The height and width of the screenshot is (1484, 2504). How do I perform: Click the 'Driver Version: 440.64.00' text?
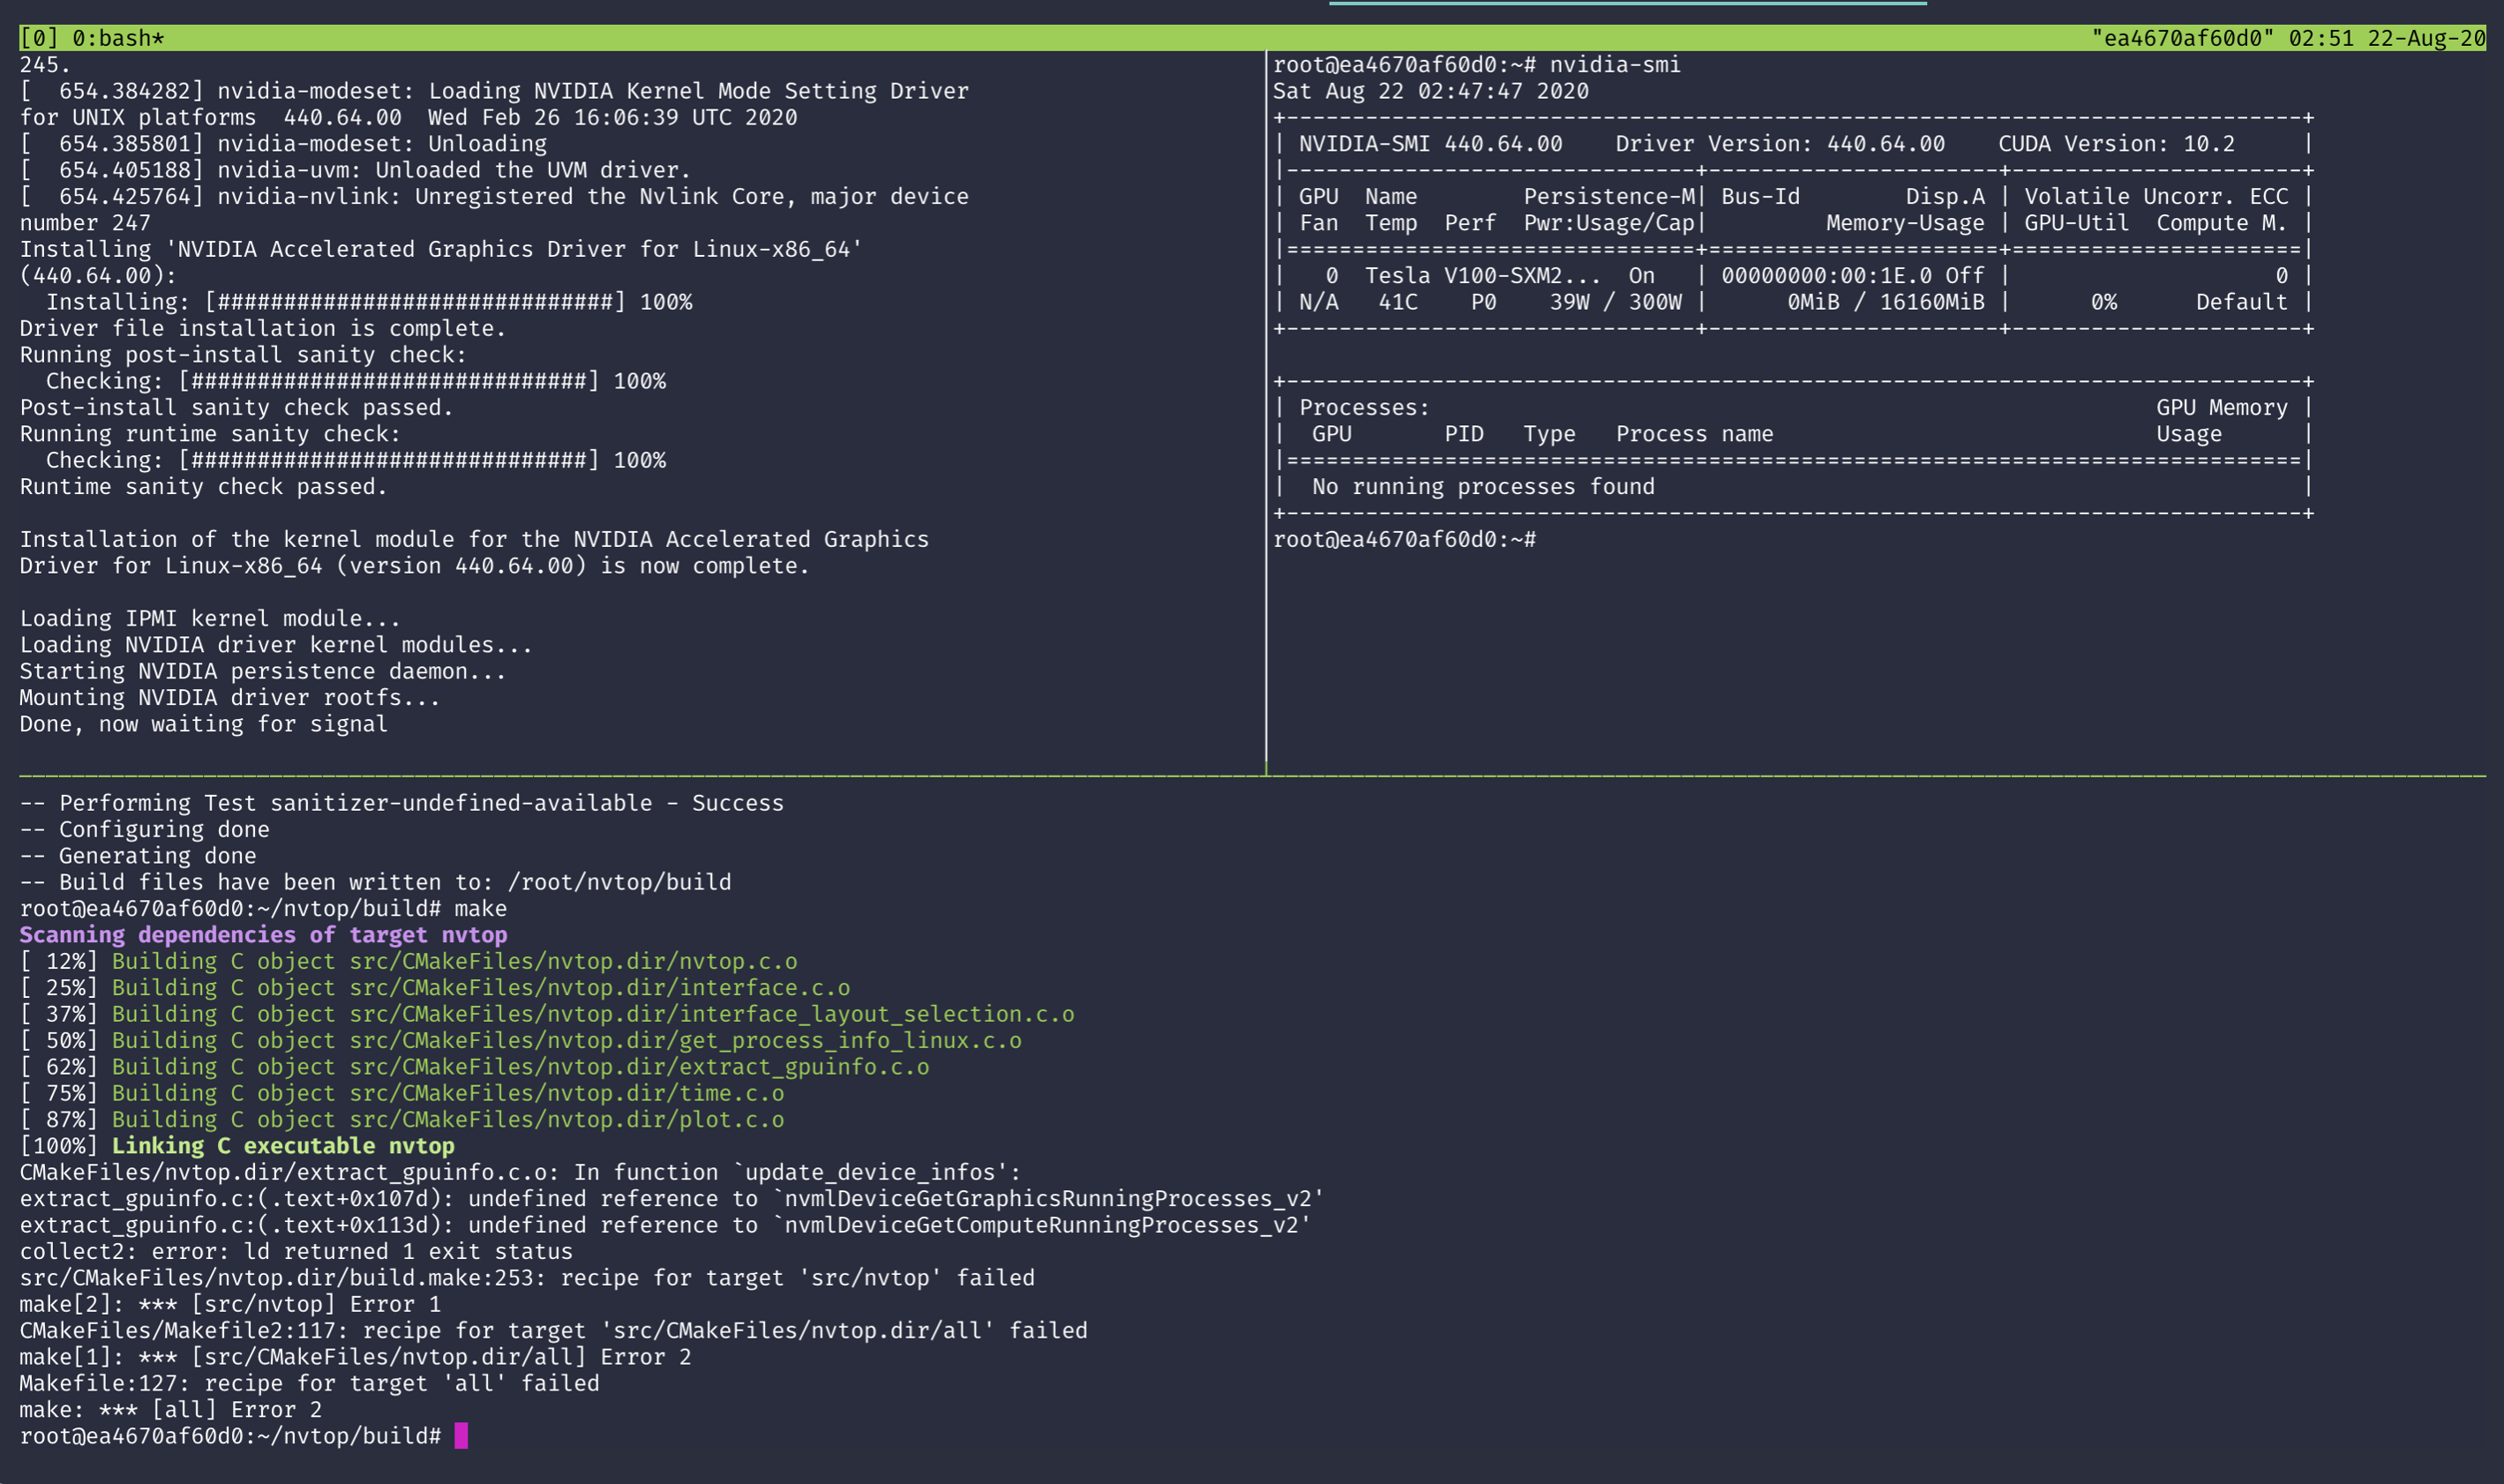pyautogui.click(x=1779, y=144)
